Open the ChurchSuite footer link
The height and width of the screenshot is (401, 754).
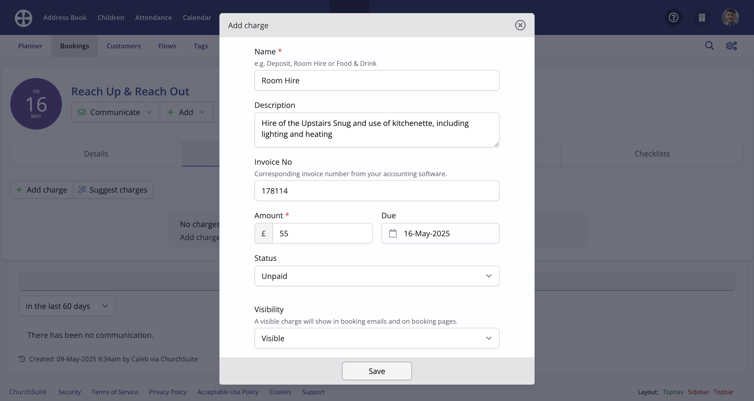(28, 392)
